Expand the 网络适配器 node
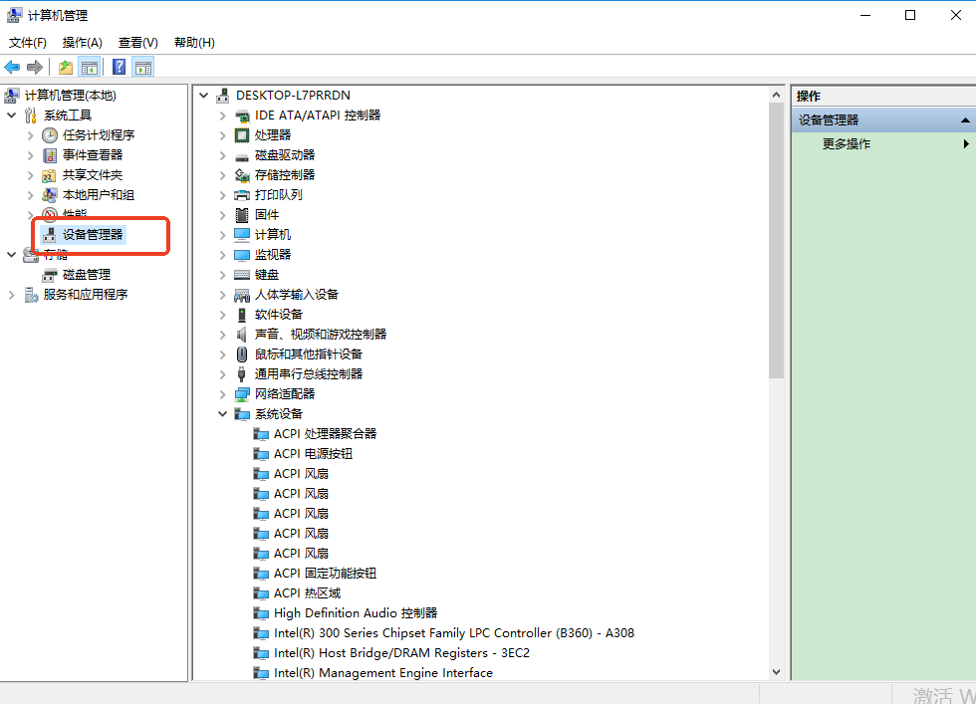Image resolution: width=976 pixels, height=704 pixels. click(223, 393)
